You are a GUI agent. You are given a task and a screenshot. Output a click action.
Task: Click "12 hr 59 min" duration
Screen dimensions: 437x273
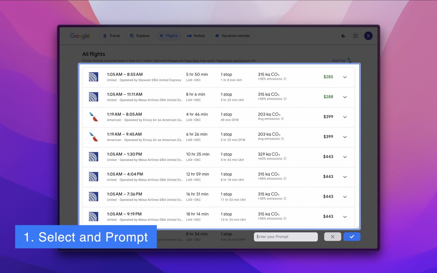(198, 174)
